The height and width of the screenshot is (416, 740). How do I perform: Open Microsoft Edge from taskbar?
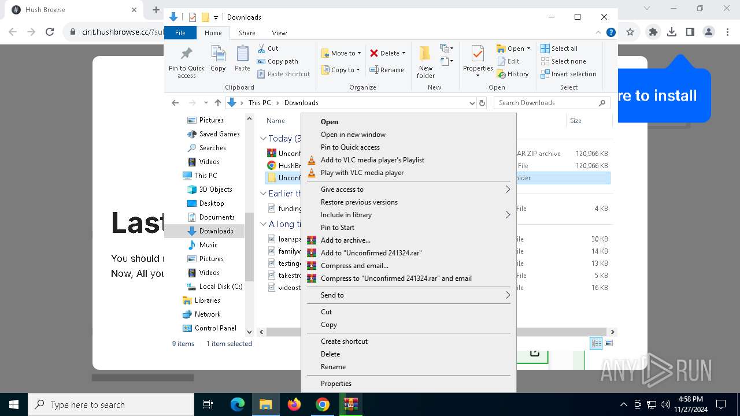pyautogui.click(x=238, y=404)
